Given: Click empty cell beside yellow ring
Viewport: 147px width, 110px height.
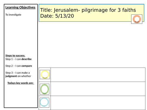Looking at the screenshot, I should pos(98,75).
